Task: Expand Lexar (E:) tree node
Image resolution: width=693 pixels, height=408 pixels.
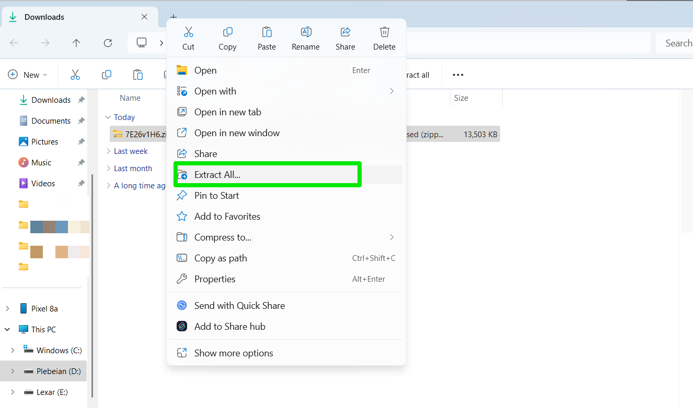Action: click(x=13, y=392)
